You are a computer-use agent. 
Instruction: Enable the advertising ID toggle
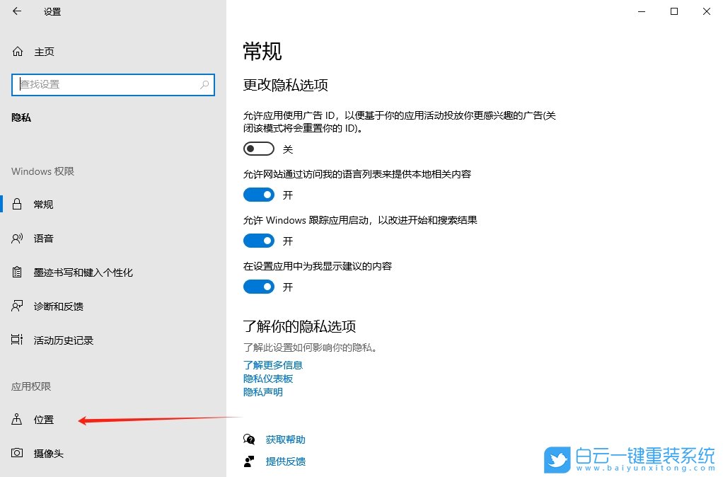click(x=258, y=149)
